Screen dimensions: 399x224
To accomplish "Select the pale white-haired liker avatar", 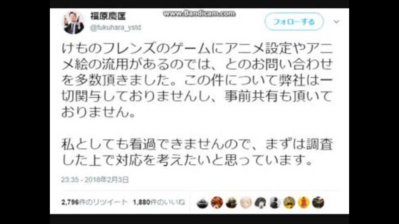I will (246, 203).
